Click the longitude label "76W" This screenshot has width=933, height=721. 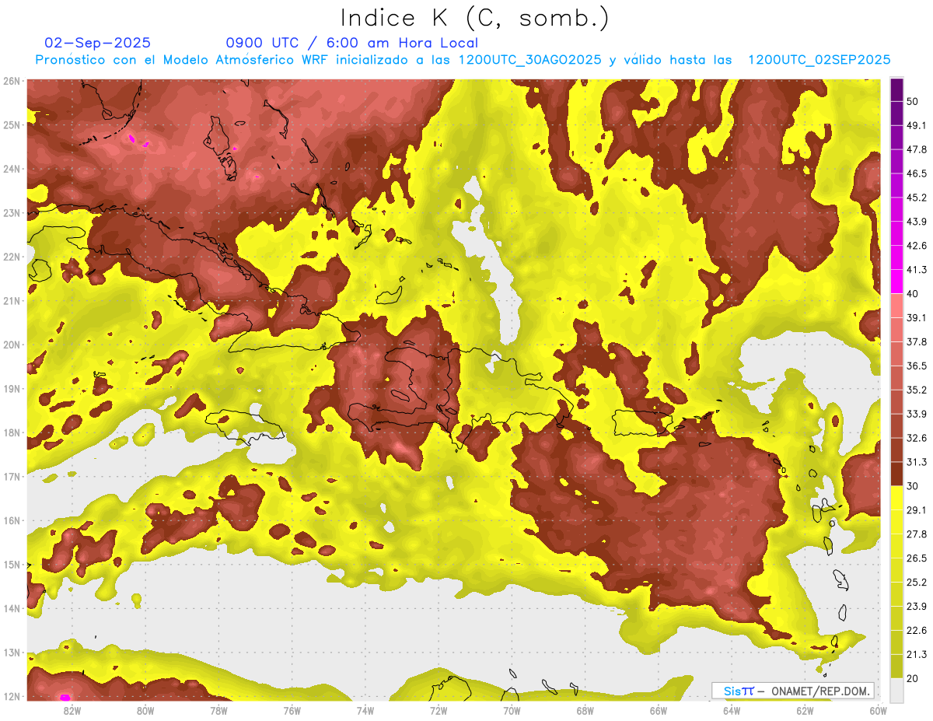coord(292,710)
